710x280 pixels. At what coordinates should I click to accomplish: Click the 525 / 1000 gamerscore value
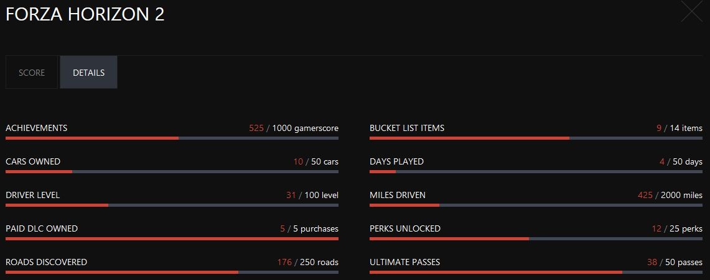tap(294, 128)
